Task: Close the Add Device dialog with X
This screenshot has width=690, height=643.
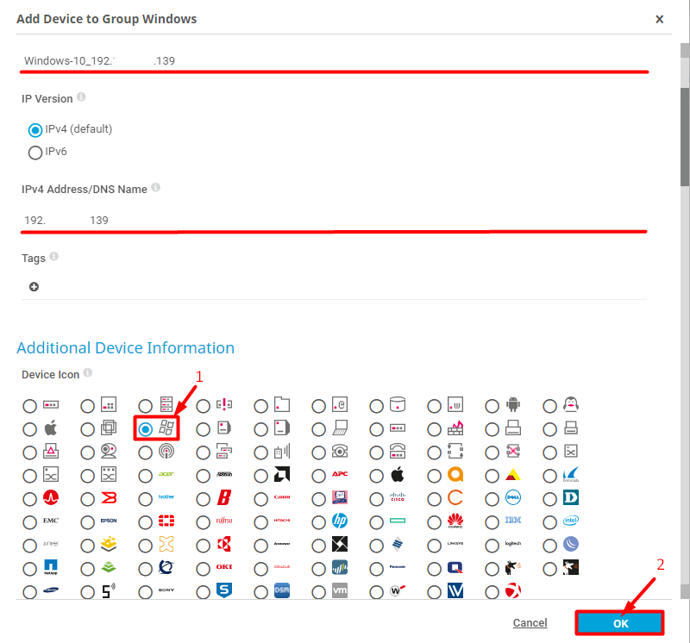Action: 659,19
